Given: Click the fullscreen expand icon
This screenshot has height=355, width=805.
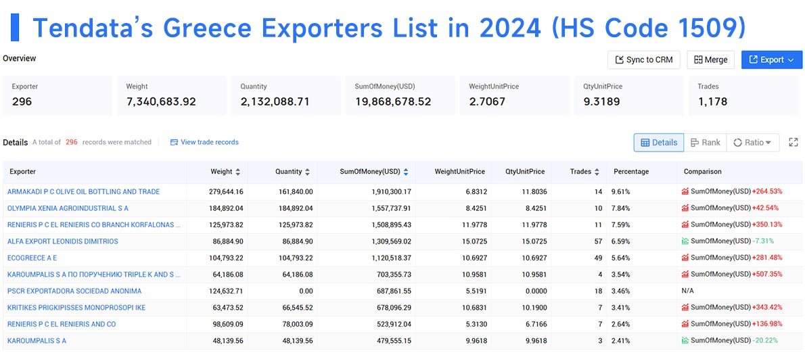Looking at the screenshot, I should point(793,143).
